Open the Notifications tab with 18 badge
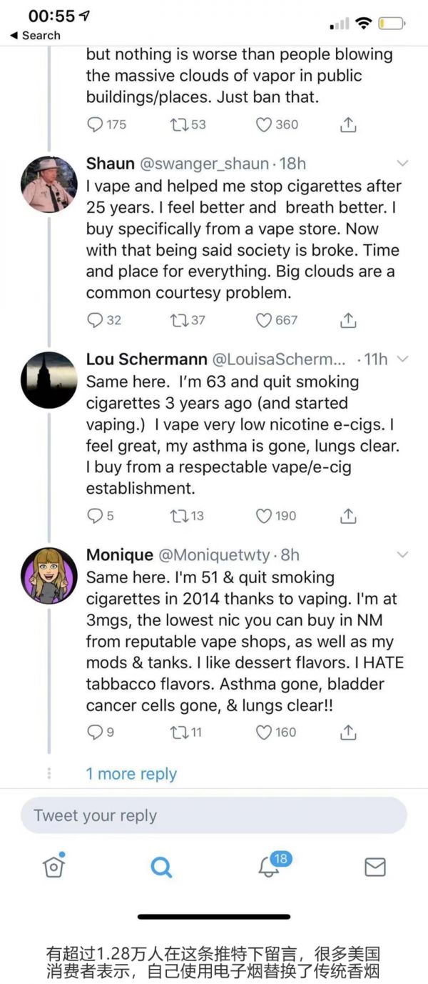428x984 pixels. click(x=269, y=866)
